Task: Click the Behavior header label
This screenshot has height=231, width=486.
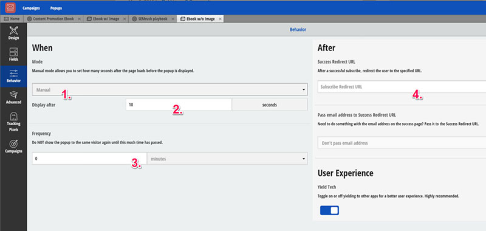Action: [298, 29]
